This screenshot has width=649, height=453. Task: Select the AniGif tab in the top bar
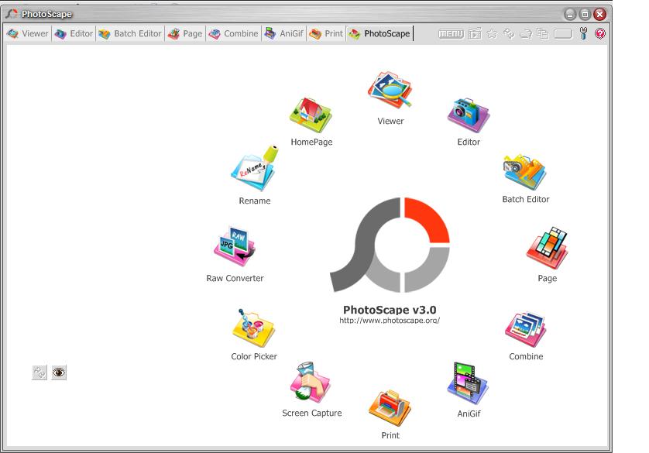point(284,33)
